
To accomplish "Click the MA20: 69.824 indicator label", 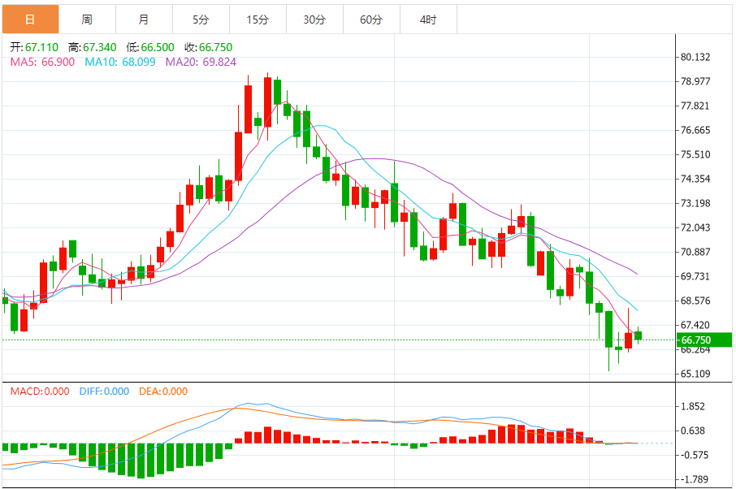I will (x=201, y=62).
